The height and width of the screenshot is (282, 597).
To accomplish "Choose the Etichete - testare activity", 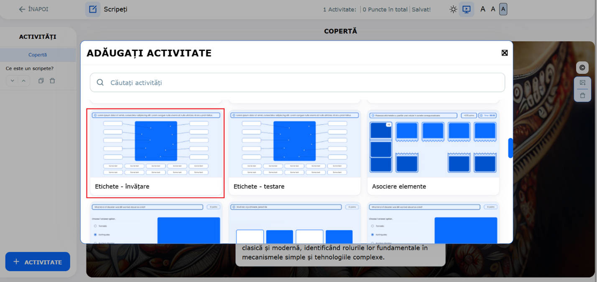I will (294, 153).
